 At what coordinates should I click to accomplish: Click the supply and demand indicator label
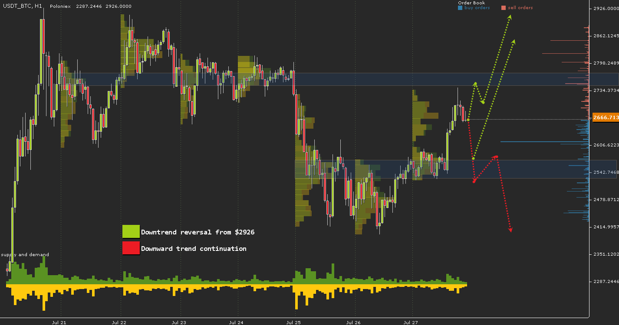click(x=25, y=254)
